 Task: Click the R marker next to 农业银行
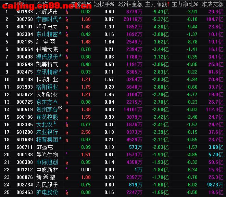pos(67,133)
